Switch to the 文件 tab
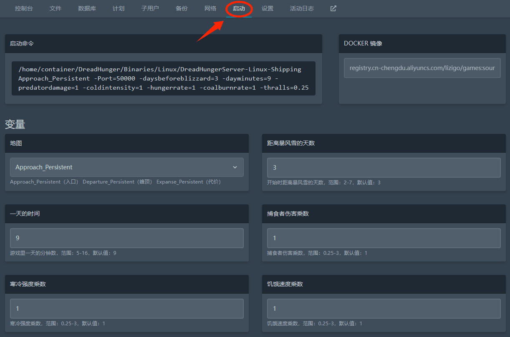Image resolution: width=510 pixels, height=337 pixels. coord(55,8)
